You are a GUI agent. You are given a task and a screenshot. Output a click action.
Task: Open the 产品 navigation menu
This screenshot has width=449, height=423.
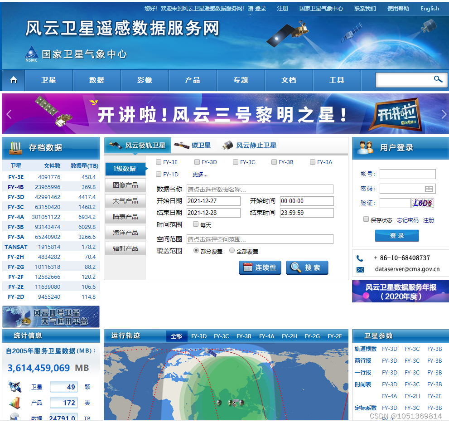point(193,80)
